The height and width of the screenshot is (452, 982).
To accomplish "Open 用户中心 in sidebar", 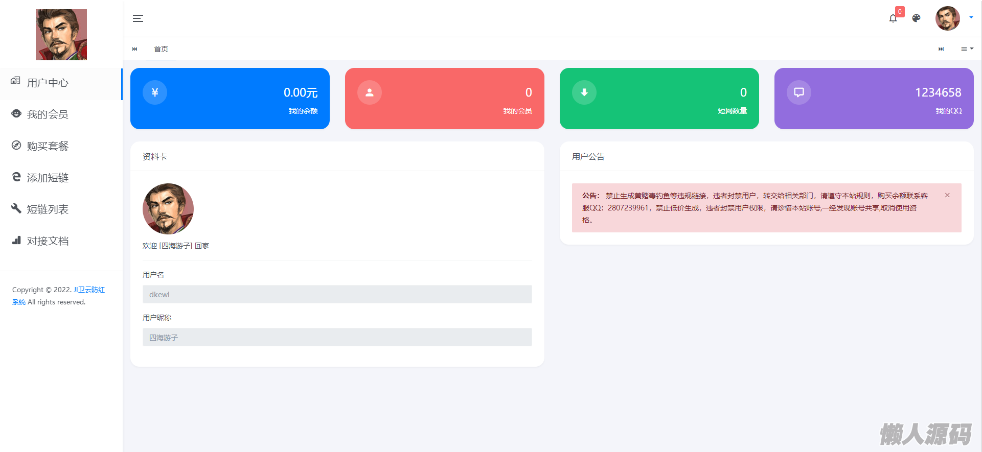I will pyautogui.click(x=61, y=83).
